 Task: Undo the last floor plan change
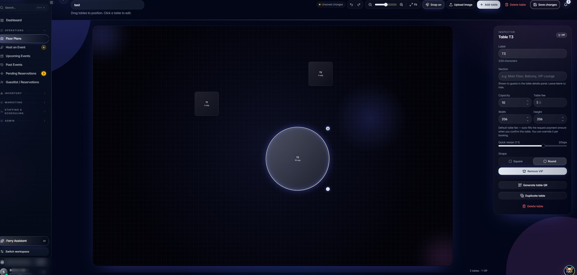(351, 5)
